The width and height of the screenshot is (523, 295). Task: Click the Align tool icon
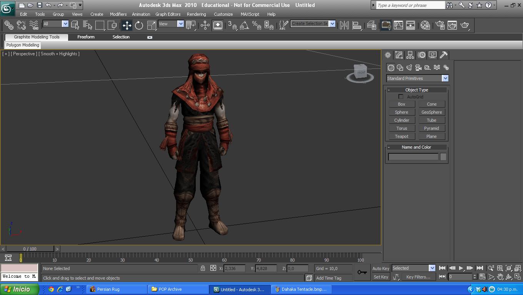(x=357, y=25)
